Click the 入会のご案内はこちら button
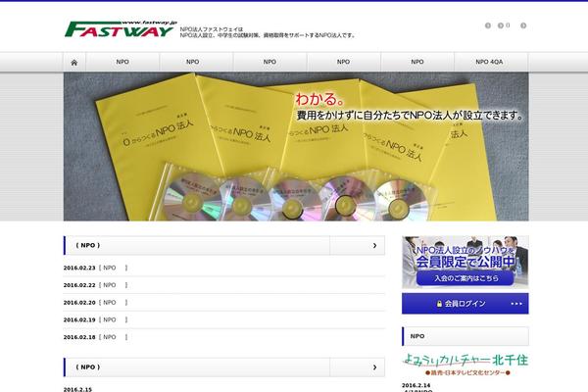588x392 pixels. pos(465,278)
